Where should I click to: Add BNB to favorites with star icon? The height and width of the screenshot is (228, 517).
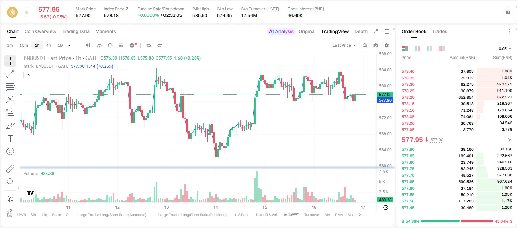(x=27, y=13)
